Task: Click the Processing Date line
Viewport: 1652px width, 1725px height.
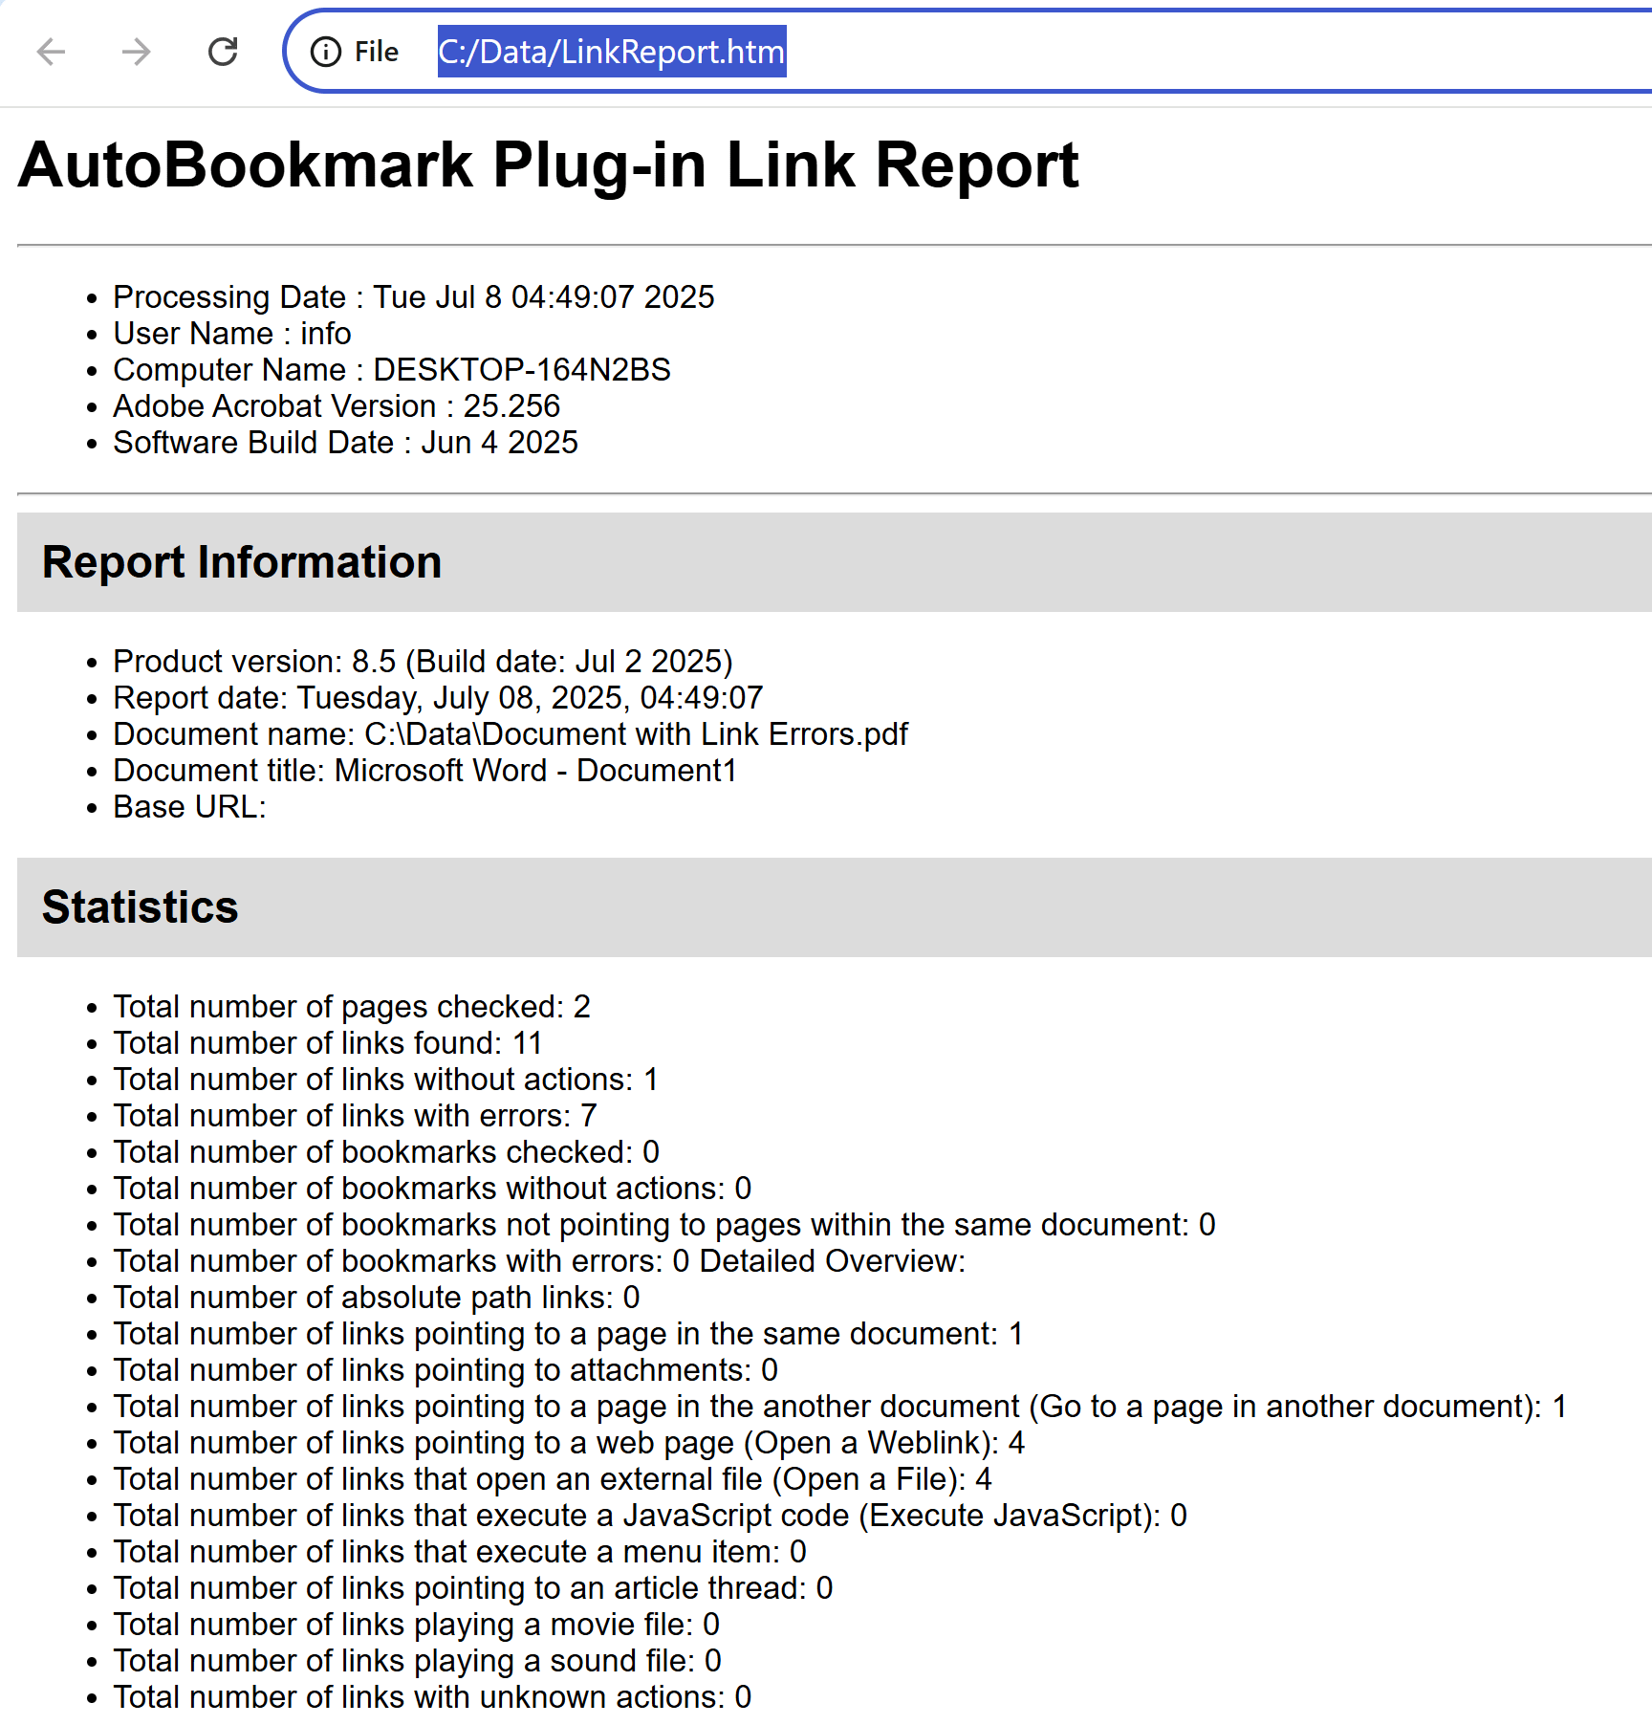Action: (x=414, y=297)
